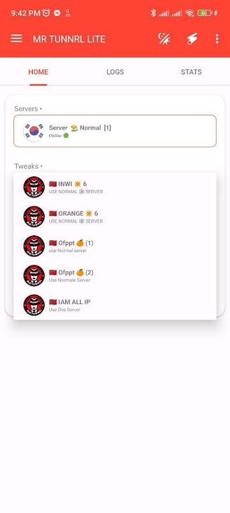
Task: Select Ofppt (1) tweak entry
Action: point(115,246)
